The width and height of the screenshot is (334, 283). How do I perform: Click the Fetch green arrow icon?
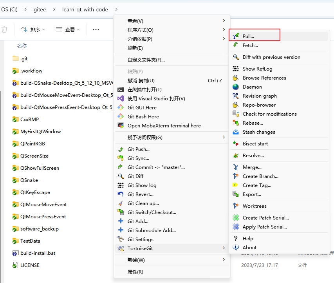pos(236,45)
